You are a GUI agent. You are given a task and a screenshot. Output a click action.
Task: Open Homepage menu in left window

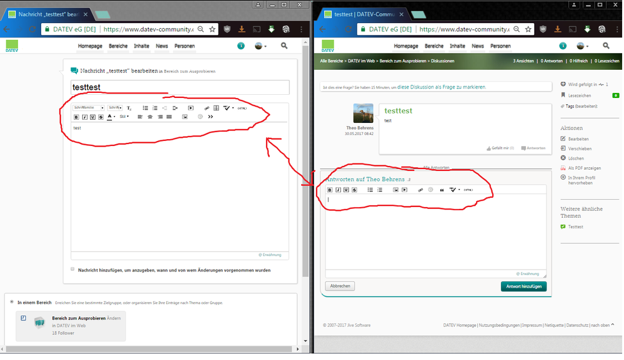coord(90,46)
